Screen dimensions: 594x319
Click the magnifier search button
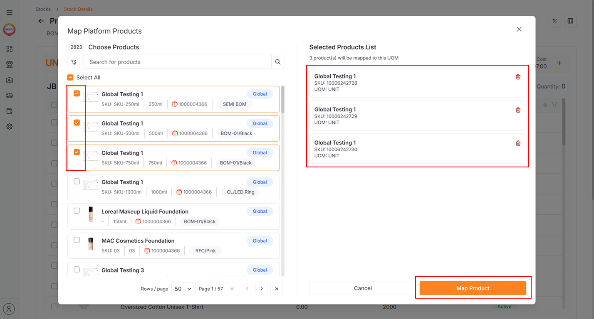[278, 62]
